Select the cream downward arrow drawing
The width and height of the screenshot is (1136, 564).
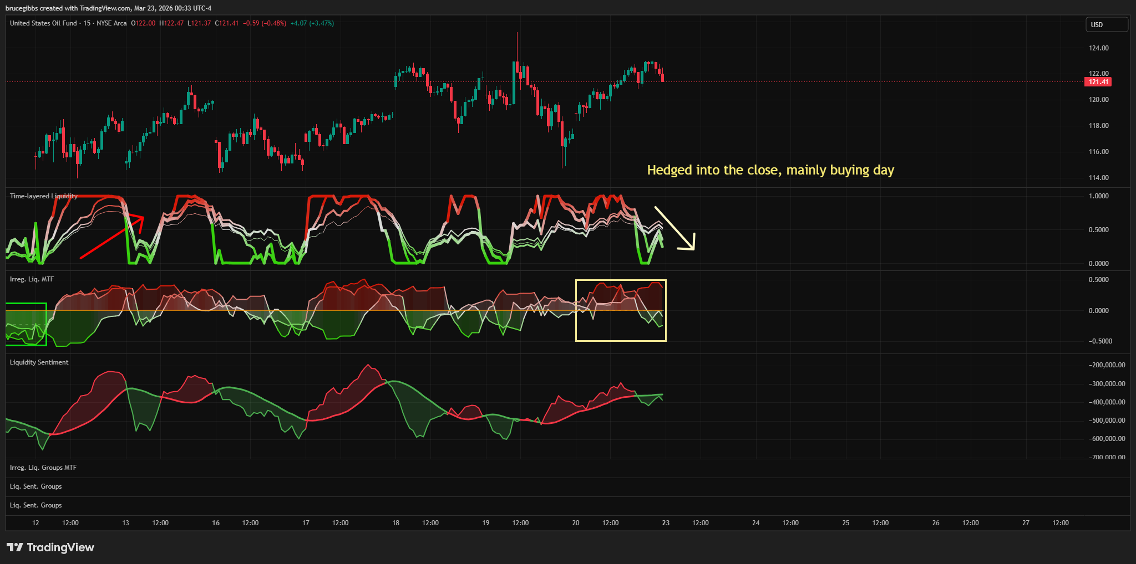coord(674,228)
